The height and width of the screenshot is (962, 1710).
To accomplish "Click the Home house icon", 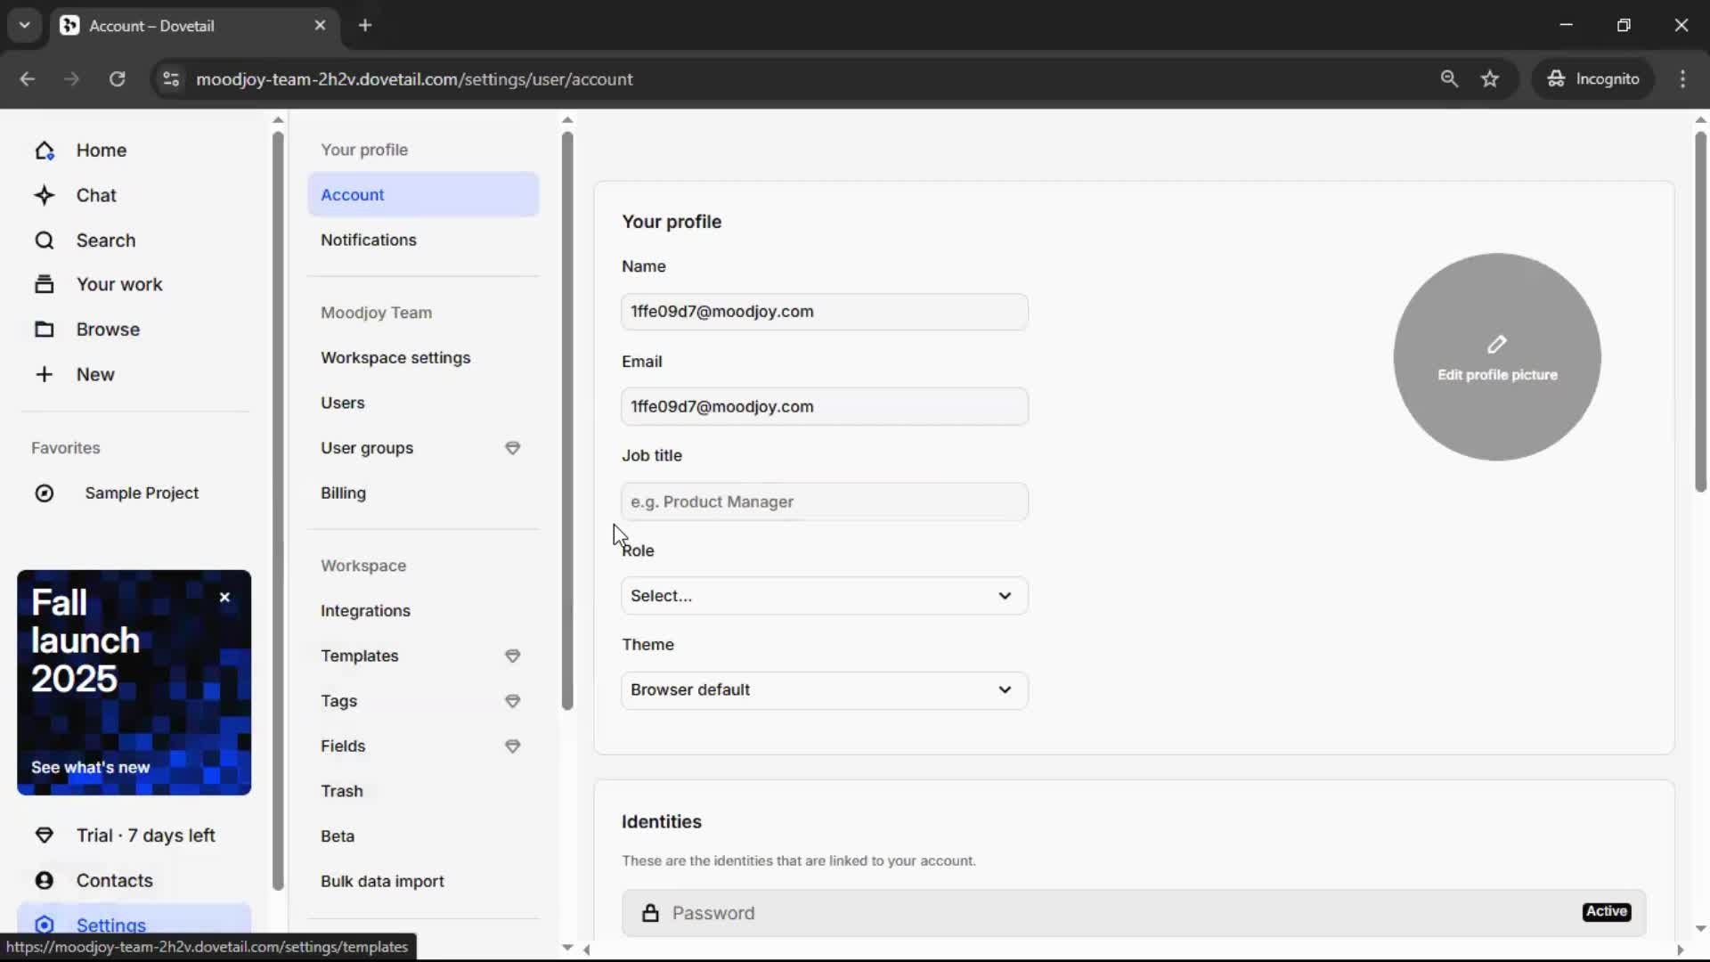I will click(x=45, y=151).
